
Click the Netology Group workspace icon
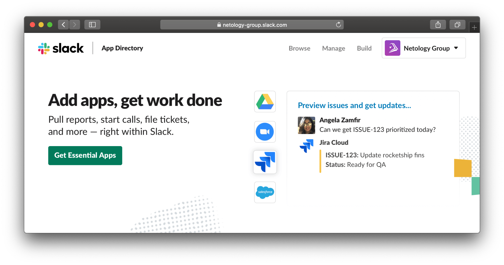392,48
